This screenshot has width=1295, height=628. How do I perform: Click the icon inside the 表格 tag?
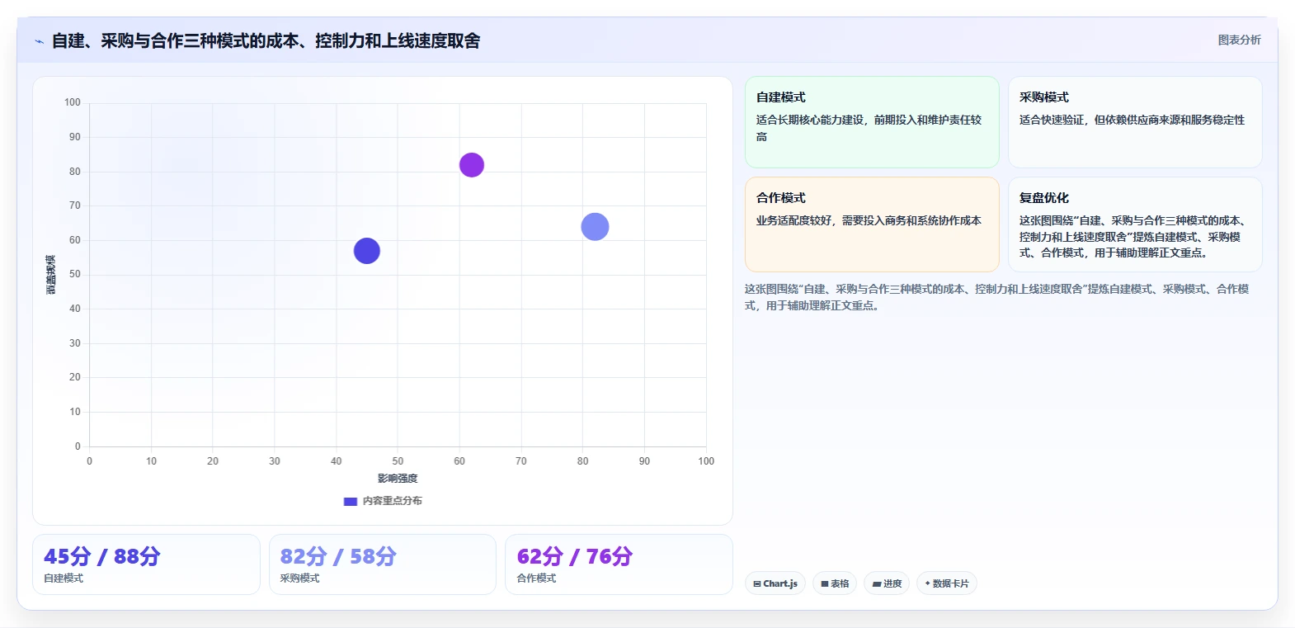tap(824, 583)
